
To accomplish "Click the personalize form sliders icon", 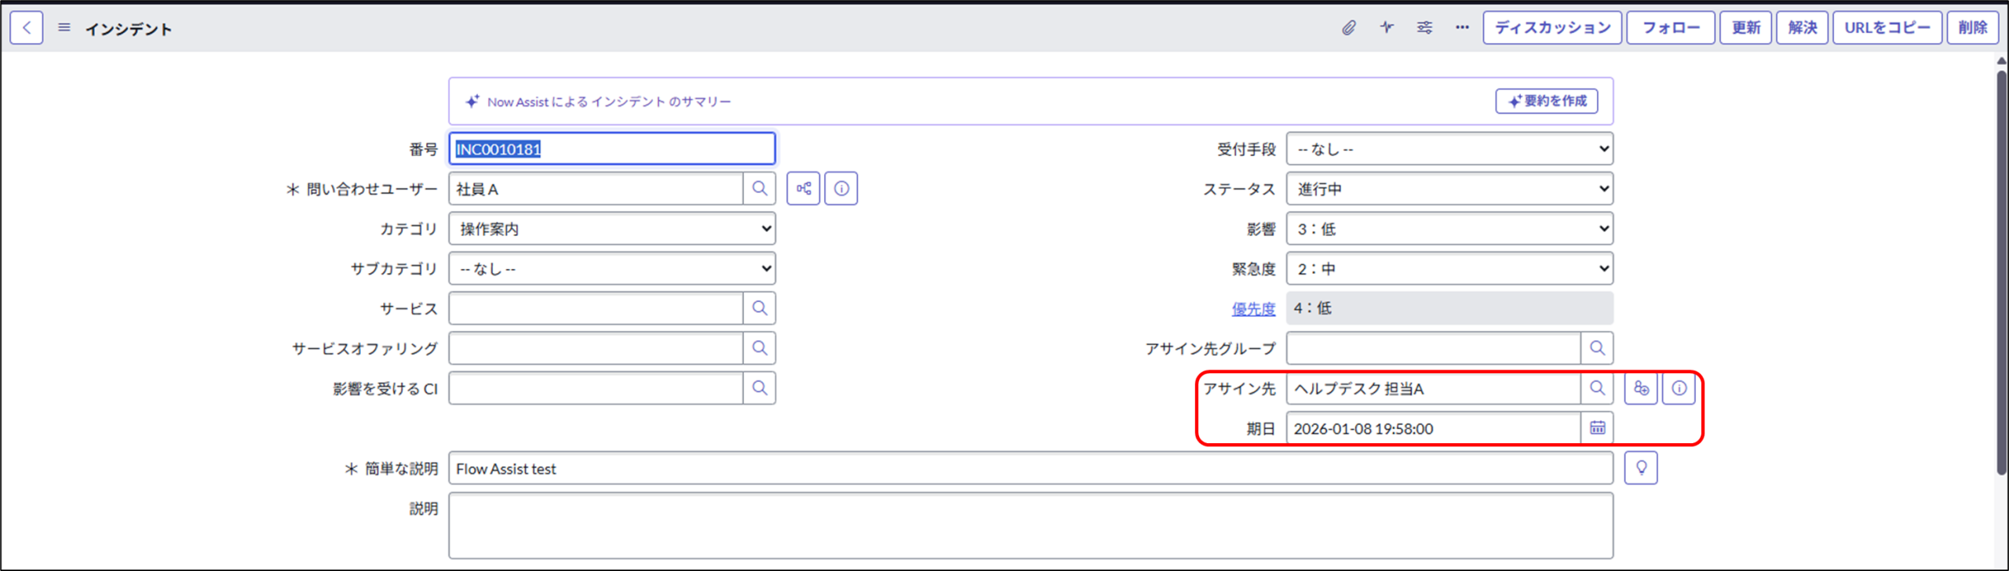I will click(x=1424, y=28).
